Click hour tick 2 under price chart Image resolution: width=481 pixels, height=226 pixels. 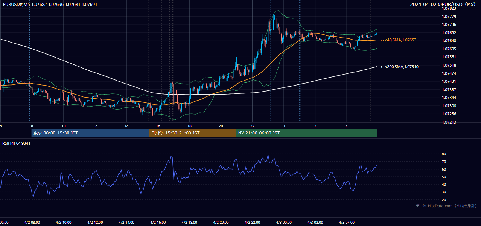tap(315, 126)
